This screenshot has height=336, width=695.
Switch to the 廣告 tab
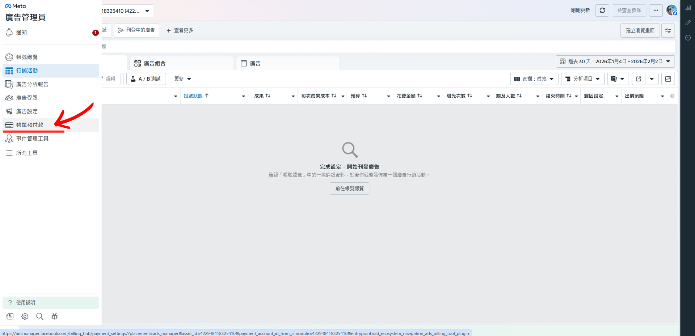click(255, 63)
